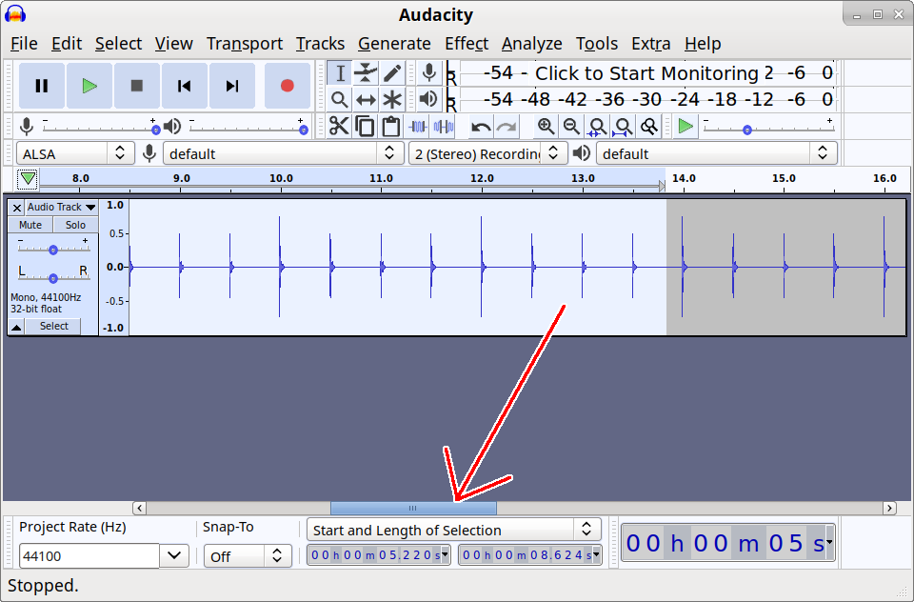The height and width of the screenshot is (602, 914).
Task: Open the ALSA audio host dropdown
Action: 76,153
